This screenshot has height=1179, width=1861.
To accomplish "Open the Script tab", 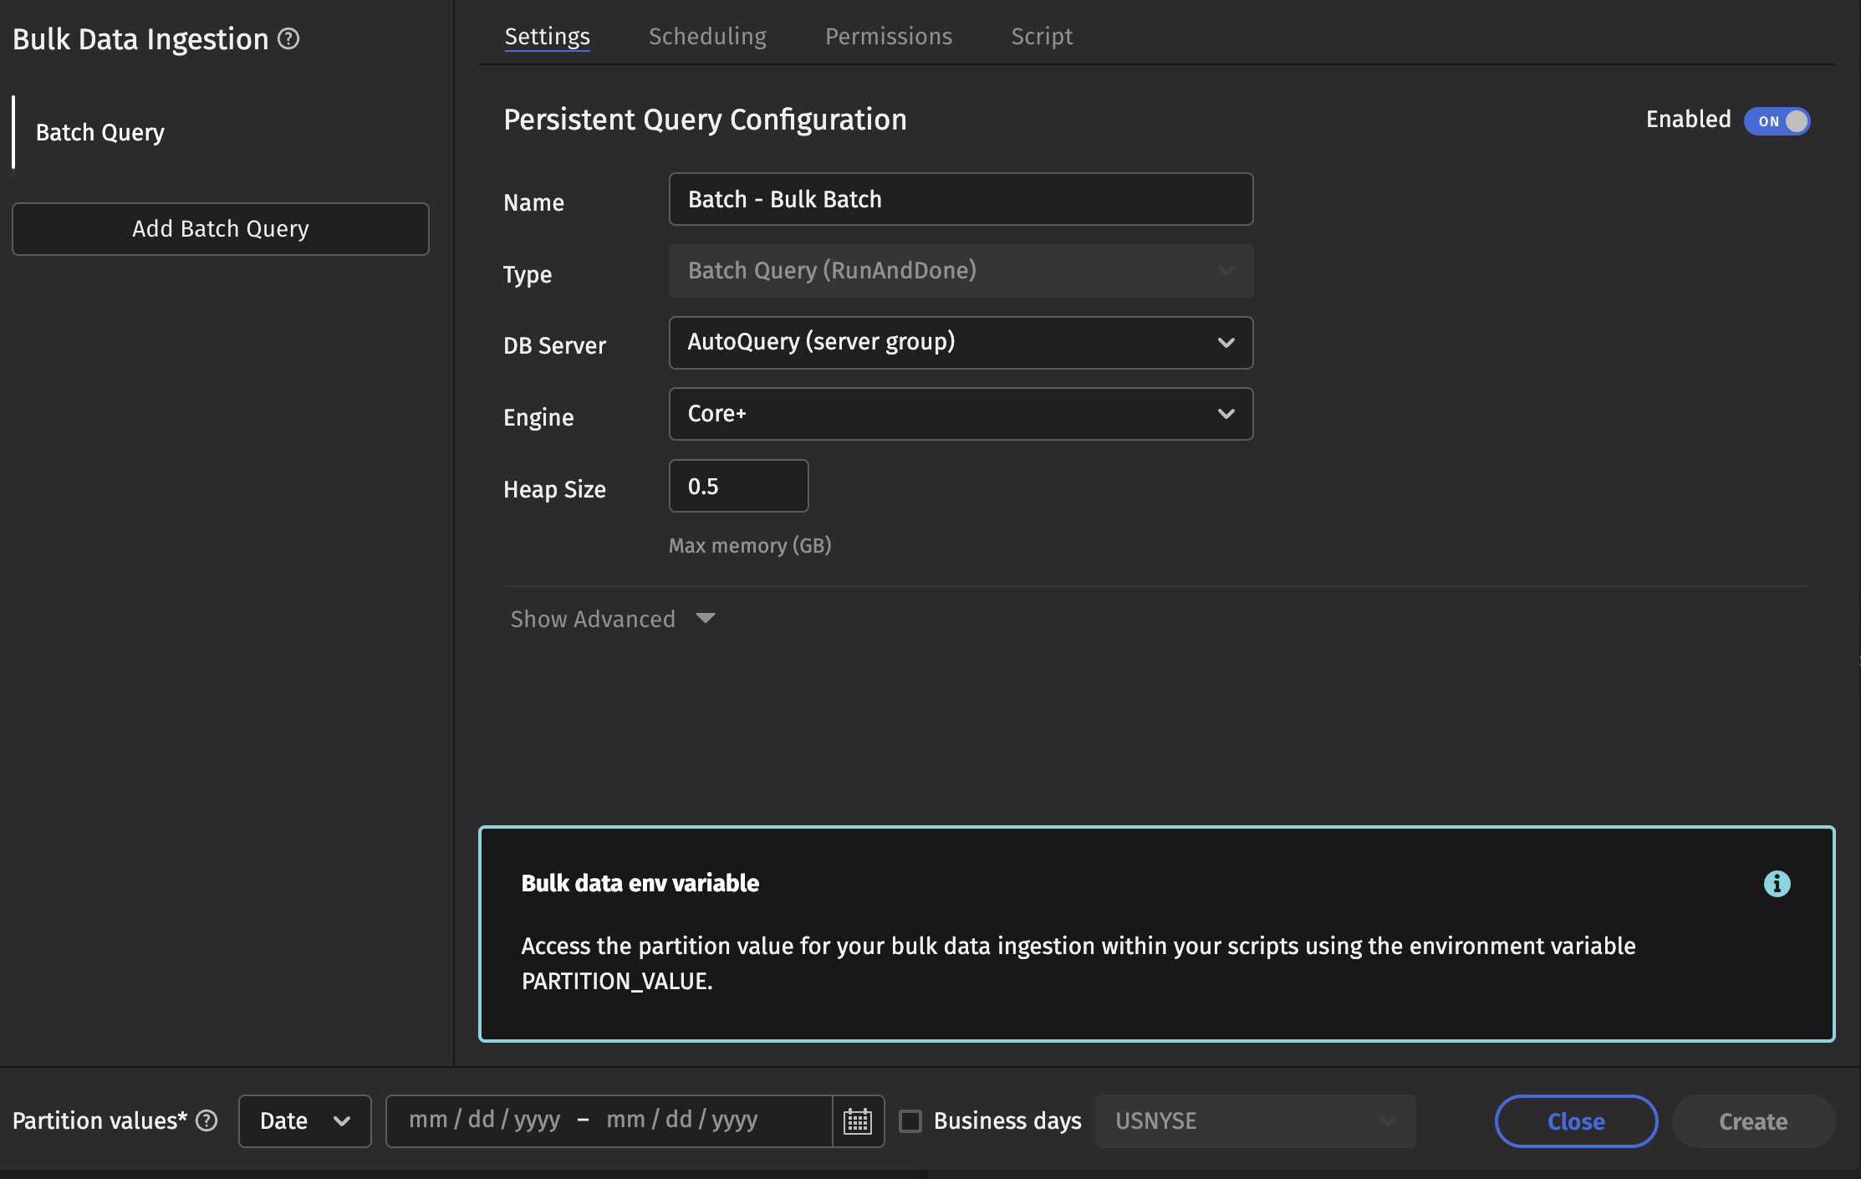I will pyautogui.click(x=1041, y=37).
